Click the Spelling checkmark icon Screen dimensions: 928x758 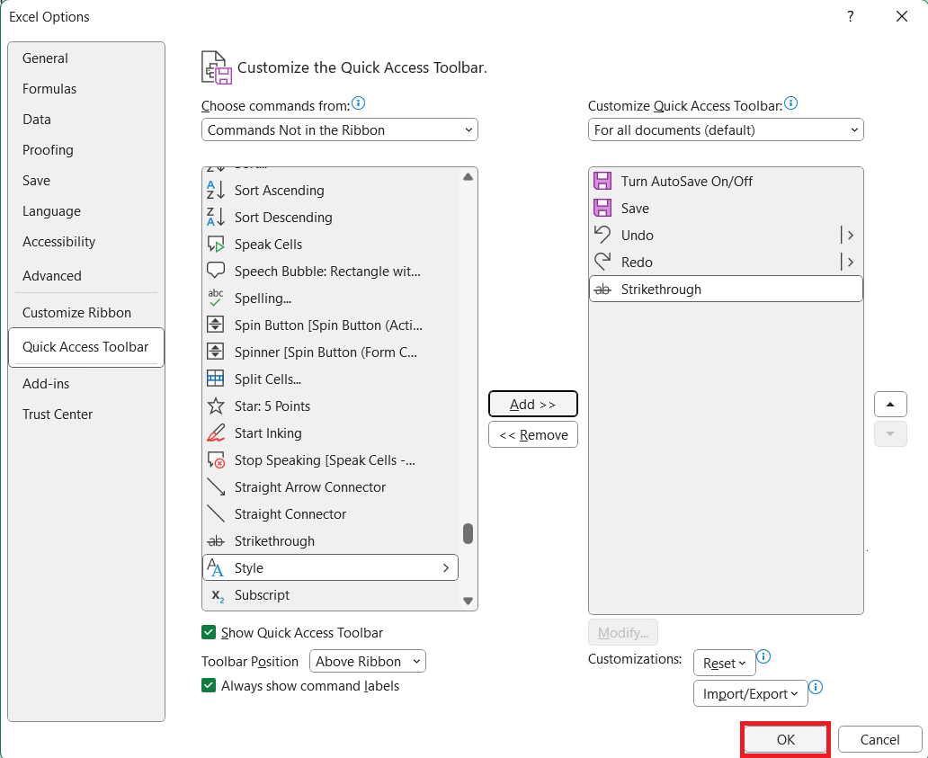coord(216,299)
